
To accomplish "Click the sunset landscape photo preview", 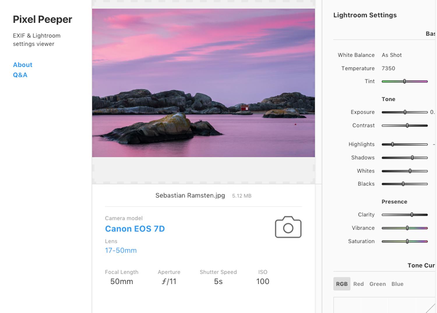I will (203, 82).
